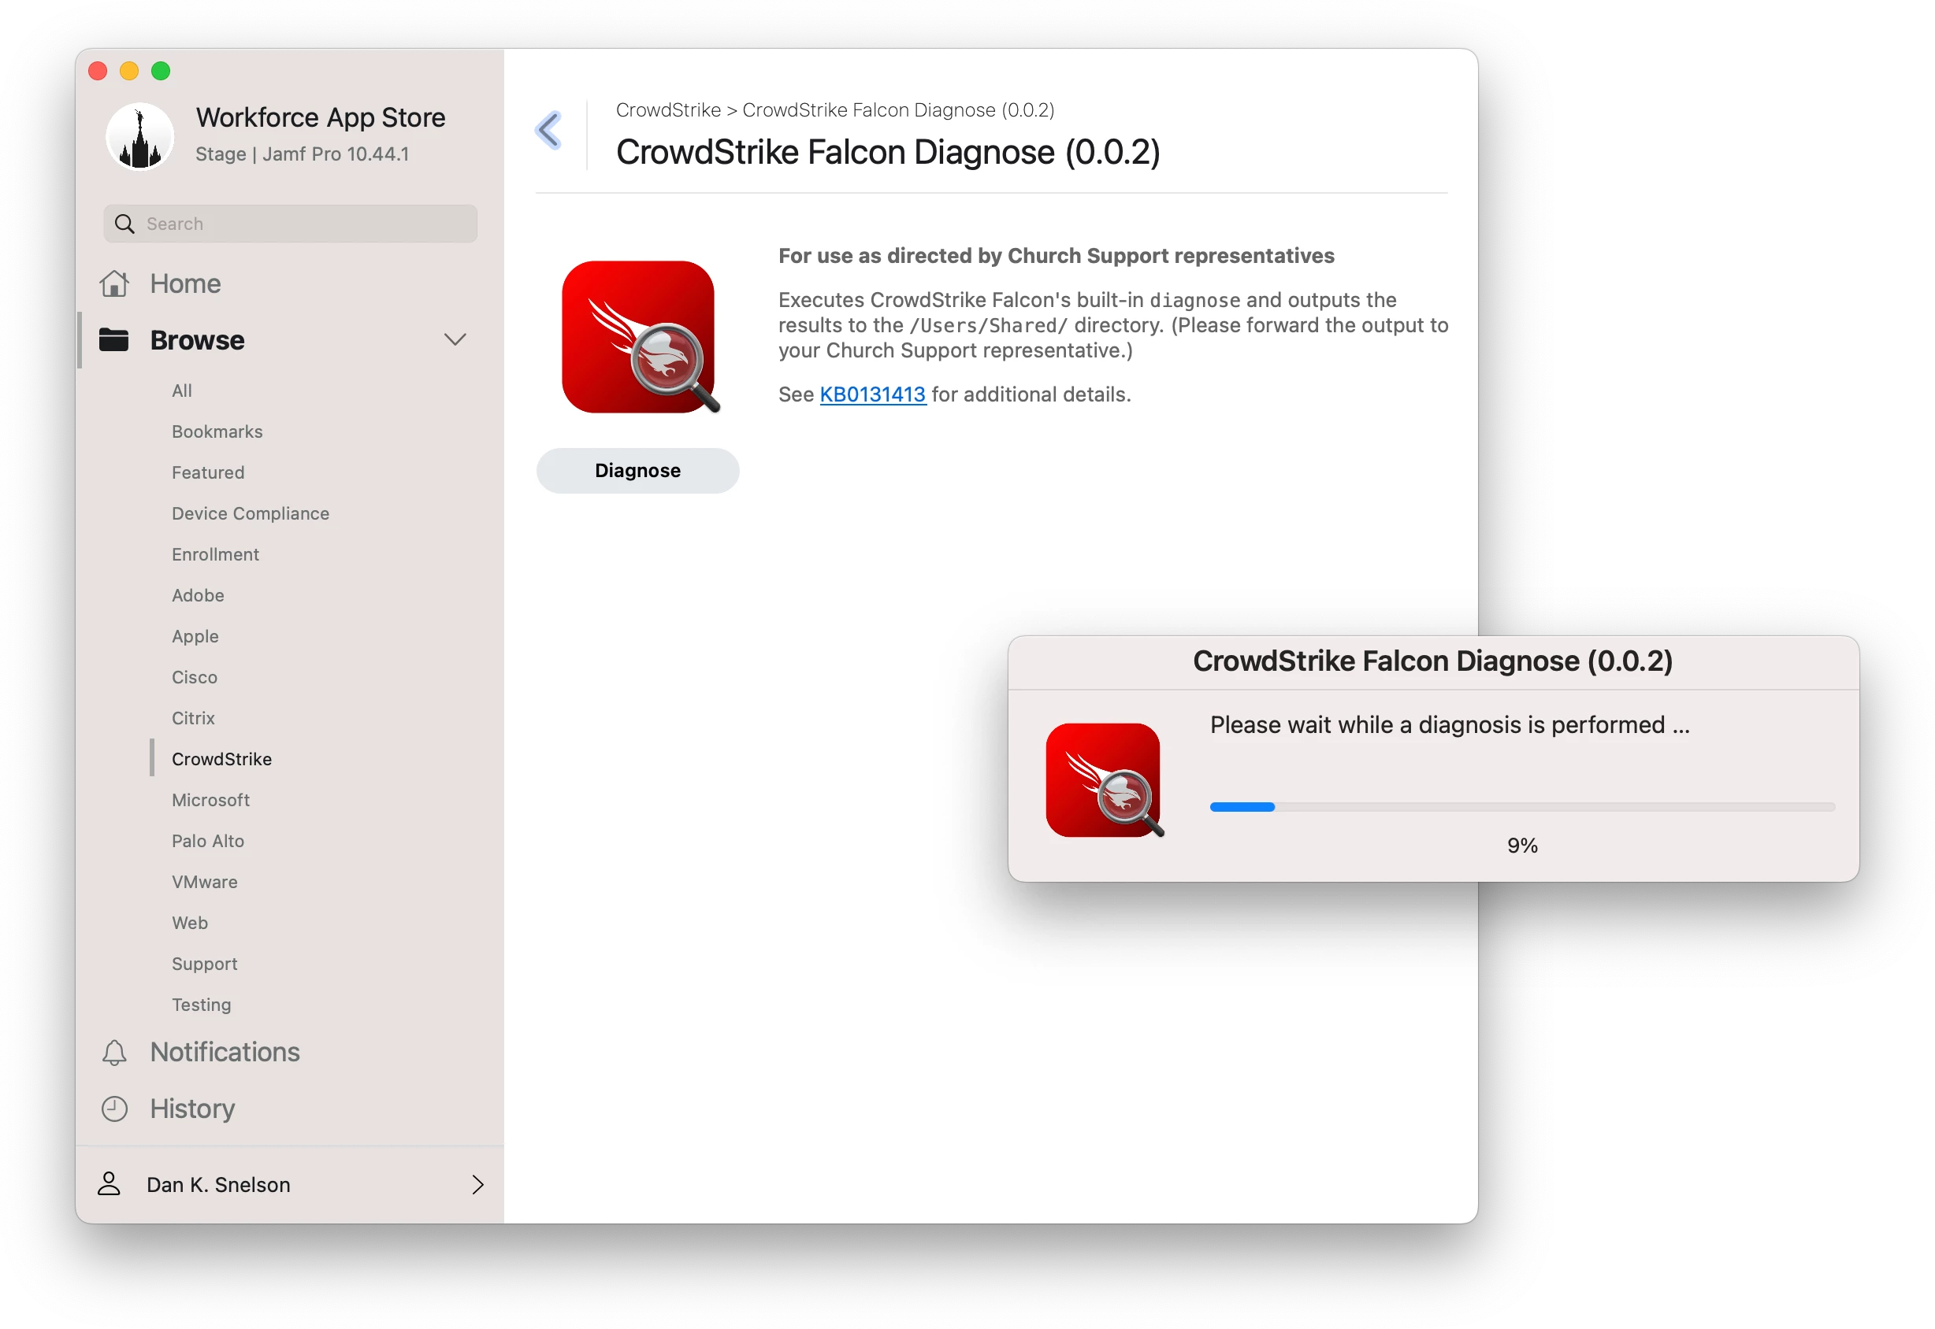Select the CrowdStrike category

click(221, 759)
